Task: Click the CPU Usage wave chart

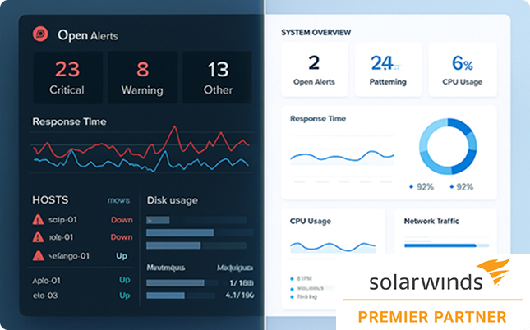Action: [333, 247]
